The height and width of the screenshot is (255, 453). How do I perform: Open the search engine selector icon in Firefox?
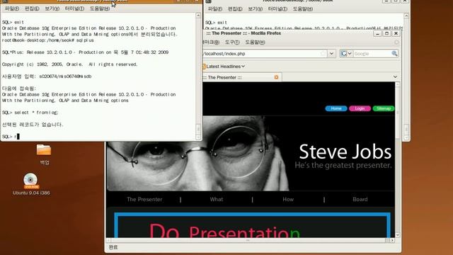346,54
